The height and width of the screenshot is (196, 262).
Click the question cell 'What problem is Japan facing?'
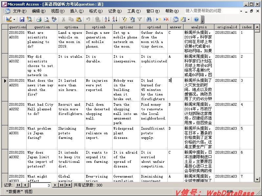42,137
